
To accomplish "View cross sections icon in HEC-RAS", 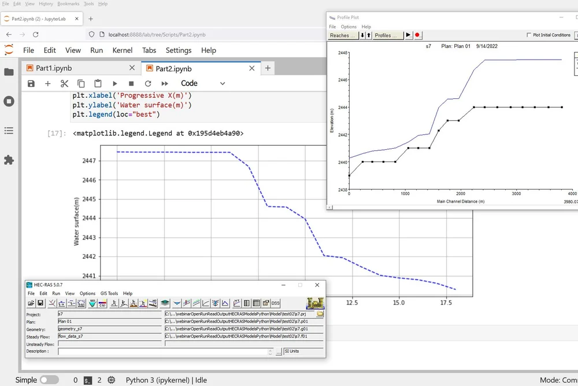I will coord(177,303).
